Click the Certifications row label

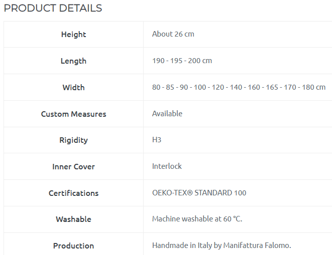coord(73,193)
